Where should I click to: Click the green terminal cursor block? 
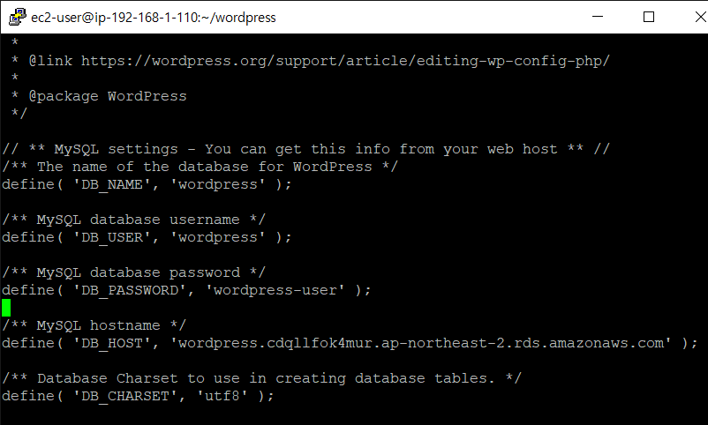click(x=6, y=308)
